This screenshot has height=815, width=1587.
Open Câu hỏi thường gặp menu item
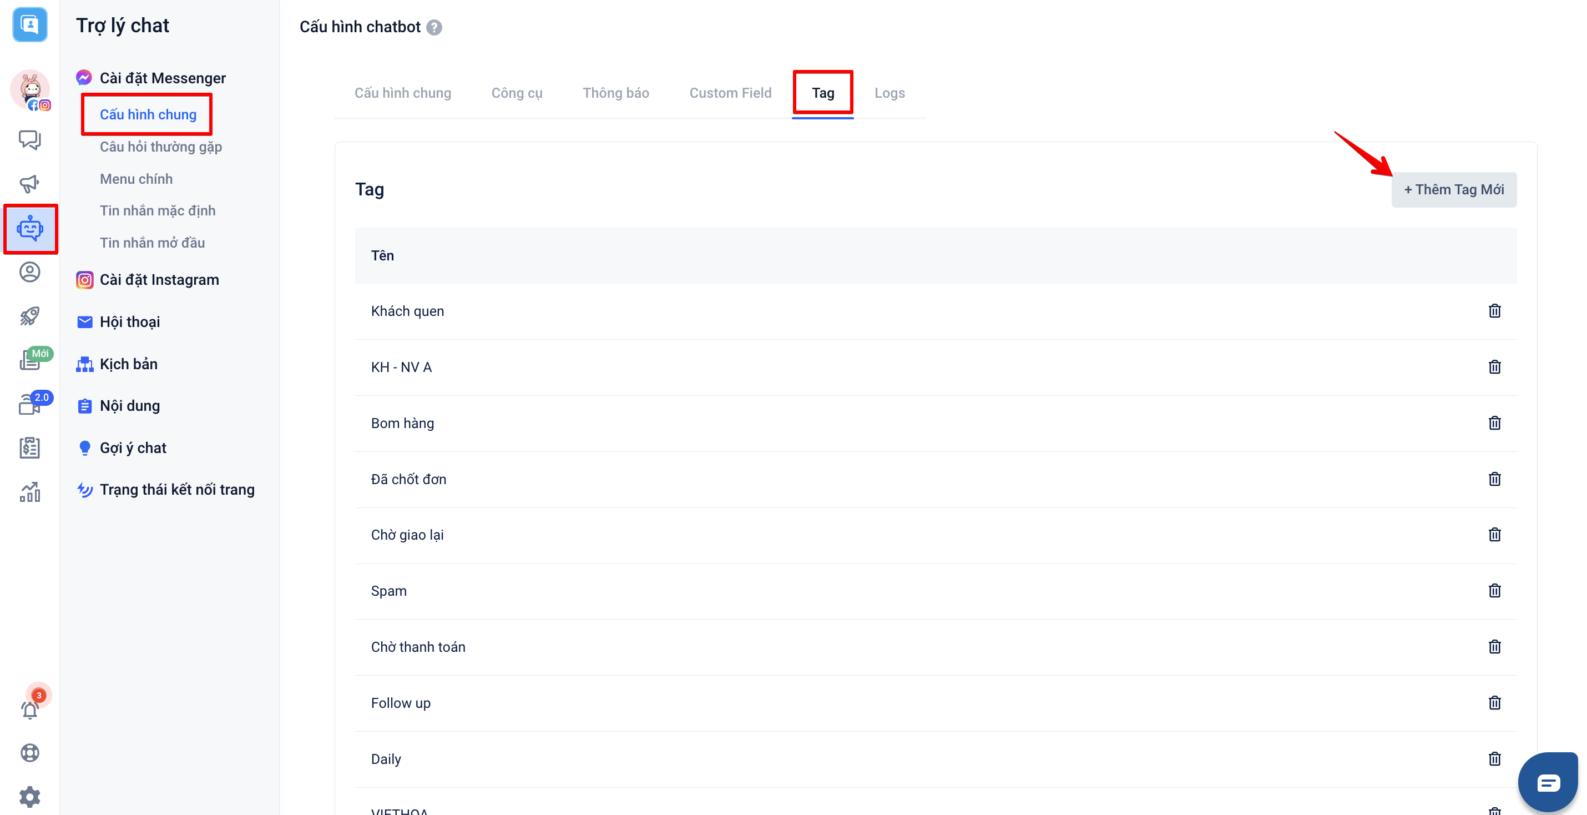point(161,147)
